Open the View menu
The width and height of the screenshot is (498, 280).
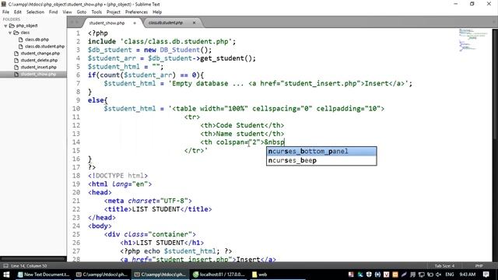pos(68,12)
